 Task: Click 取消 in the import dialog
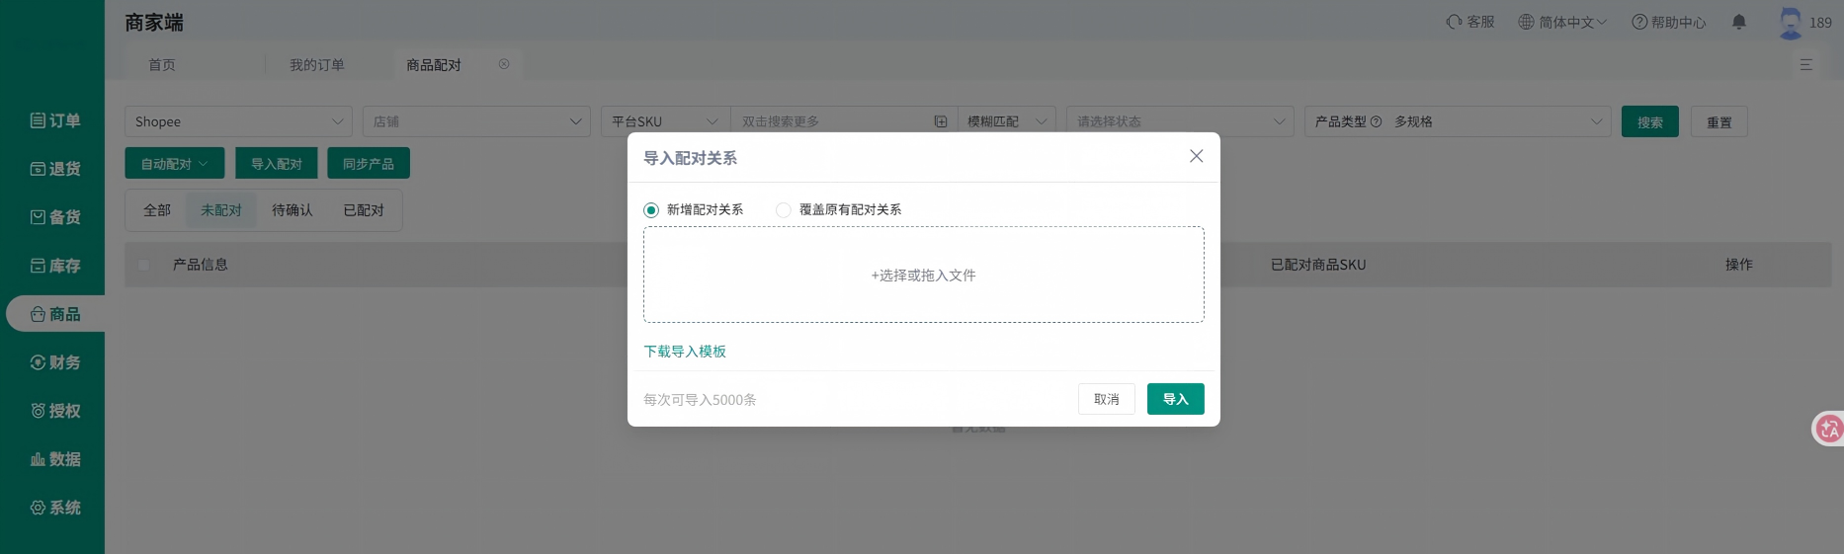(x=1107, y=399)
